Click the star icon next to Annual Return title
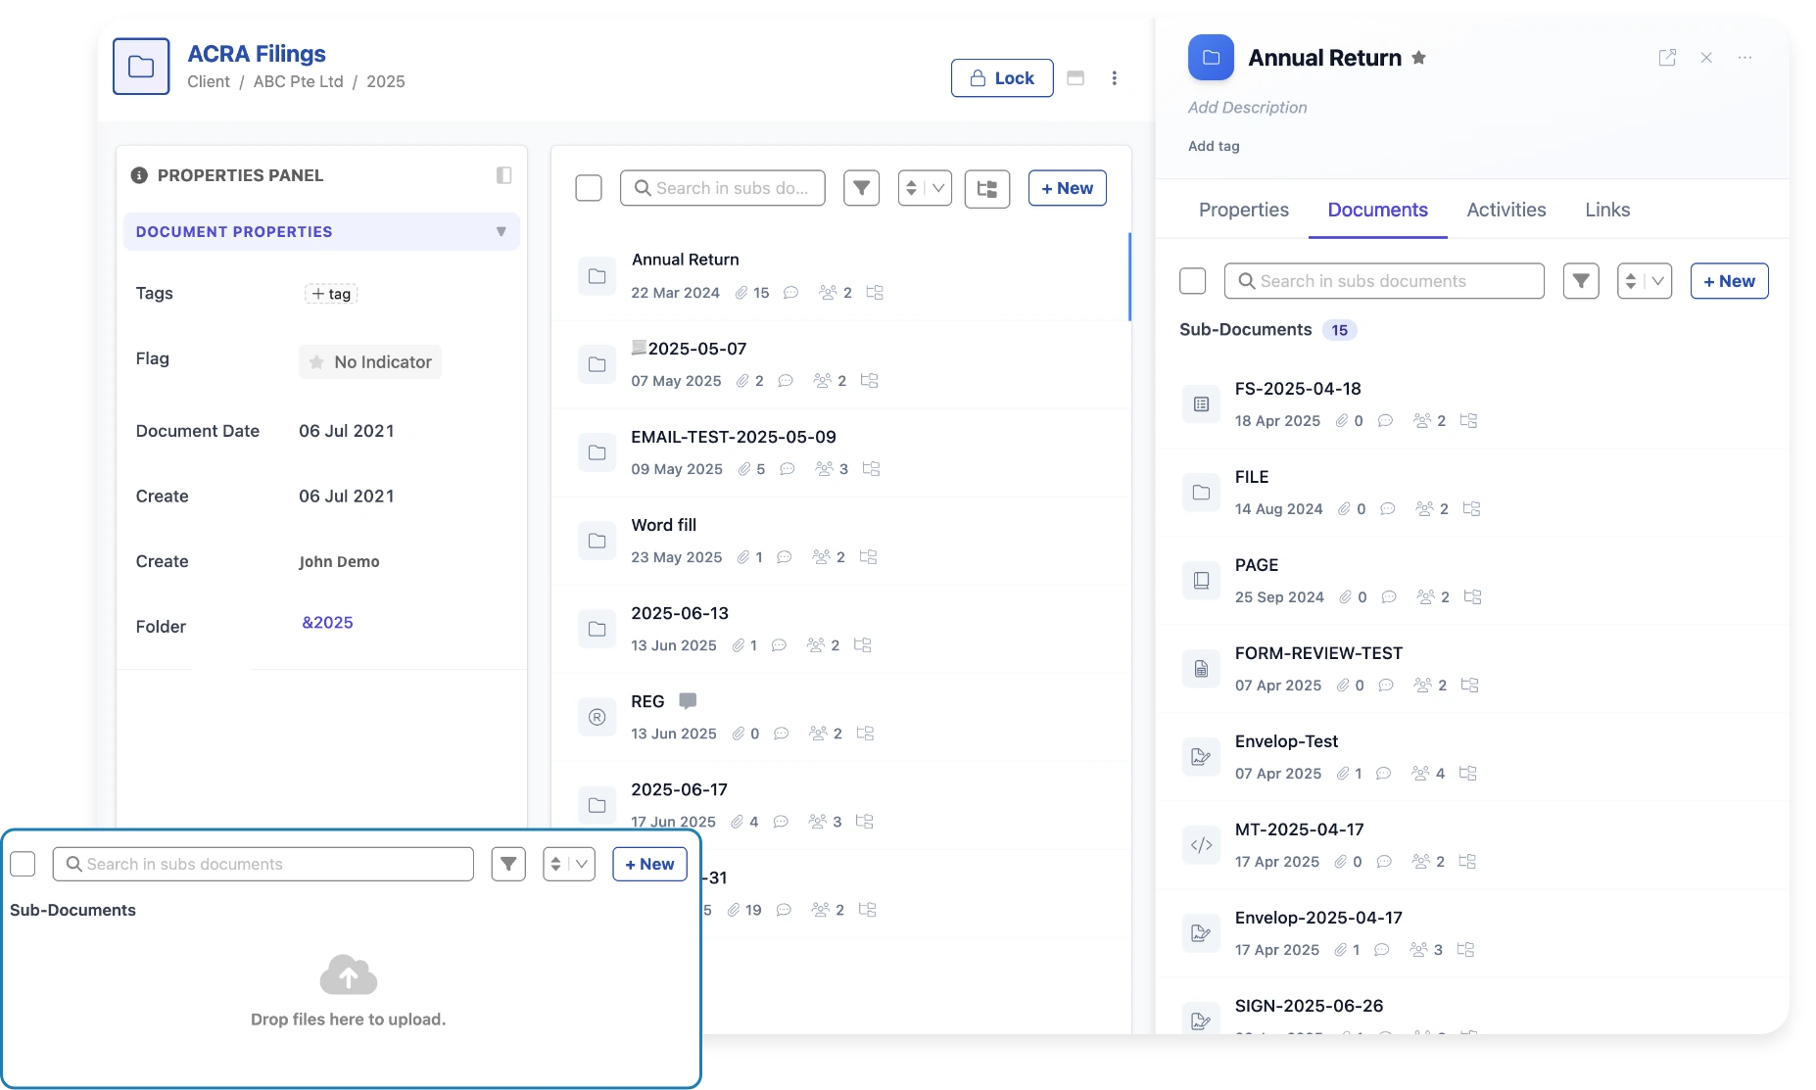The image size is (1816, 1090). (x=1418, y=58)
